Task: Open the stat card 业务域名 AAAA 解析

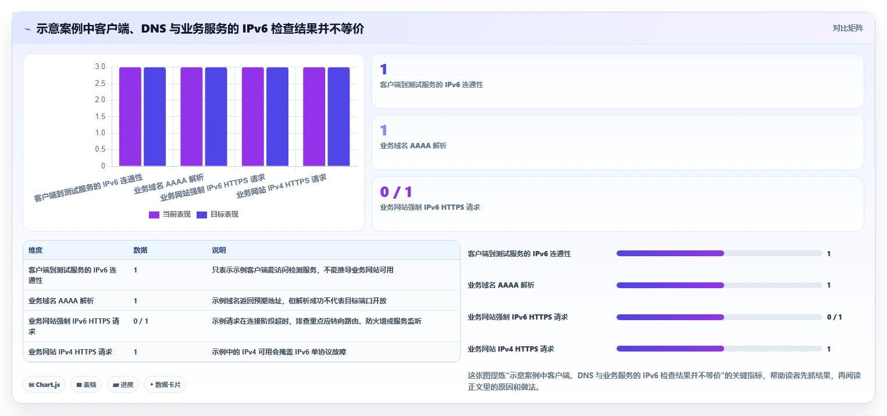Action: point(618,142)
